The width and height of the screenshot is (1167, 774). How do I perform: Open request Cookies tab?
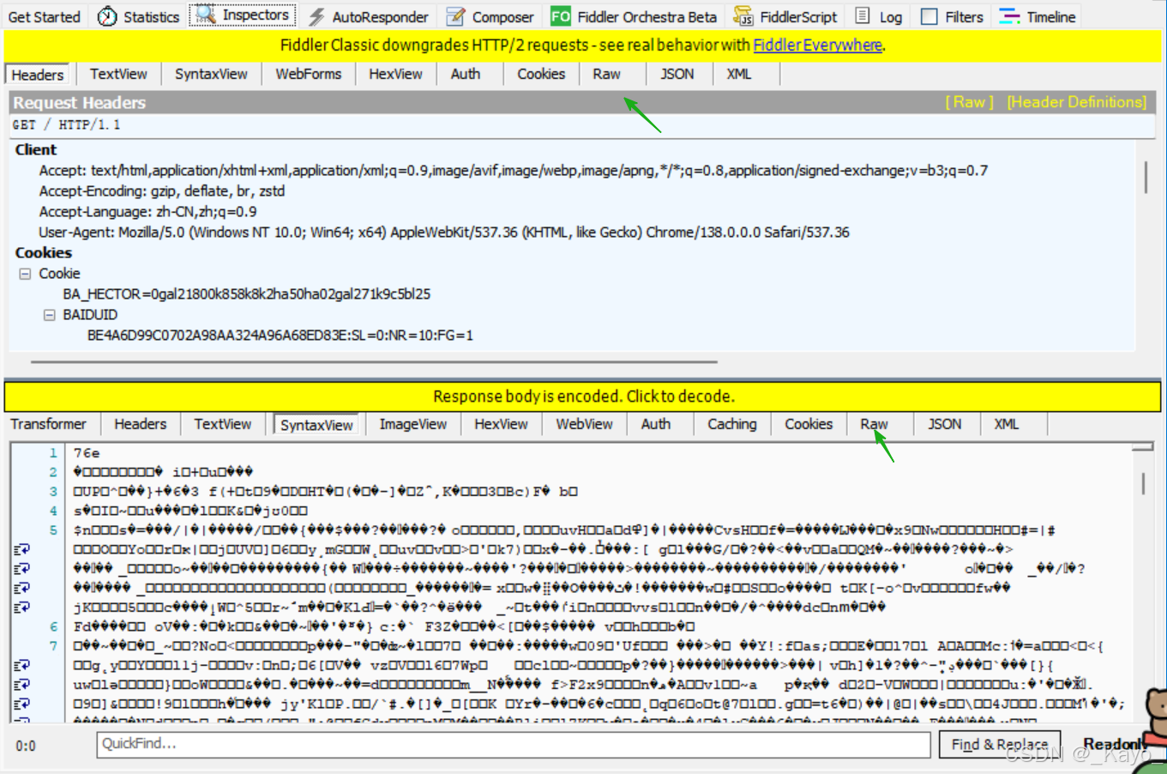pos(541,74)
